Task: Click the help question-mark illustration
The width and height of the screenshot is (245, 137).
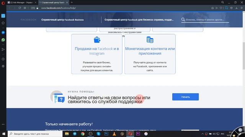Action: coord(57,97)
